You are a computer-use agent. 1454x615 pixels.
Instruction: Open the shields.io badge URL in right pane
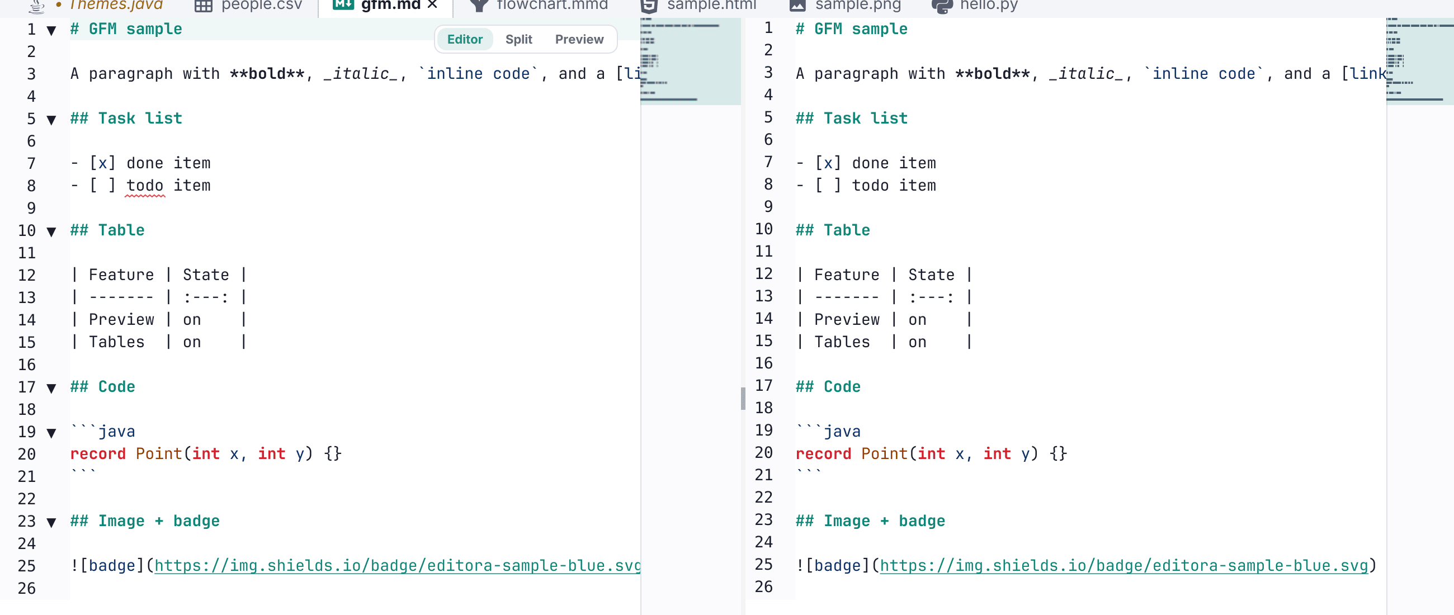point(1124,565)
